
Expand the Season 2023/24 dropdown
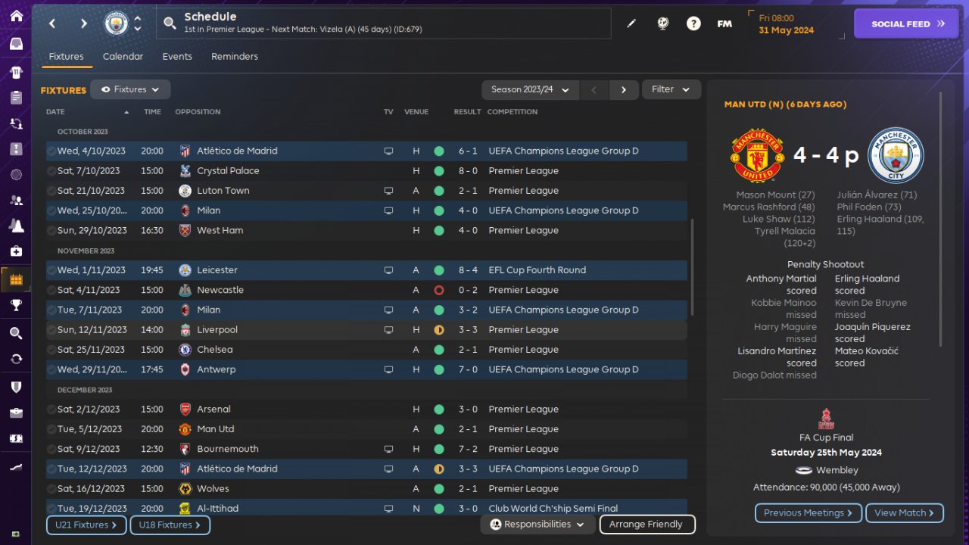click(x=530, y=89)
